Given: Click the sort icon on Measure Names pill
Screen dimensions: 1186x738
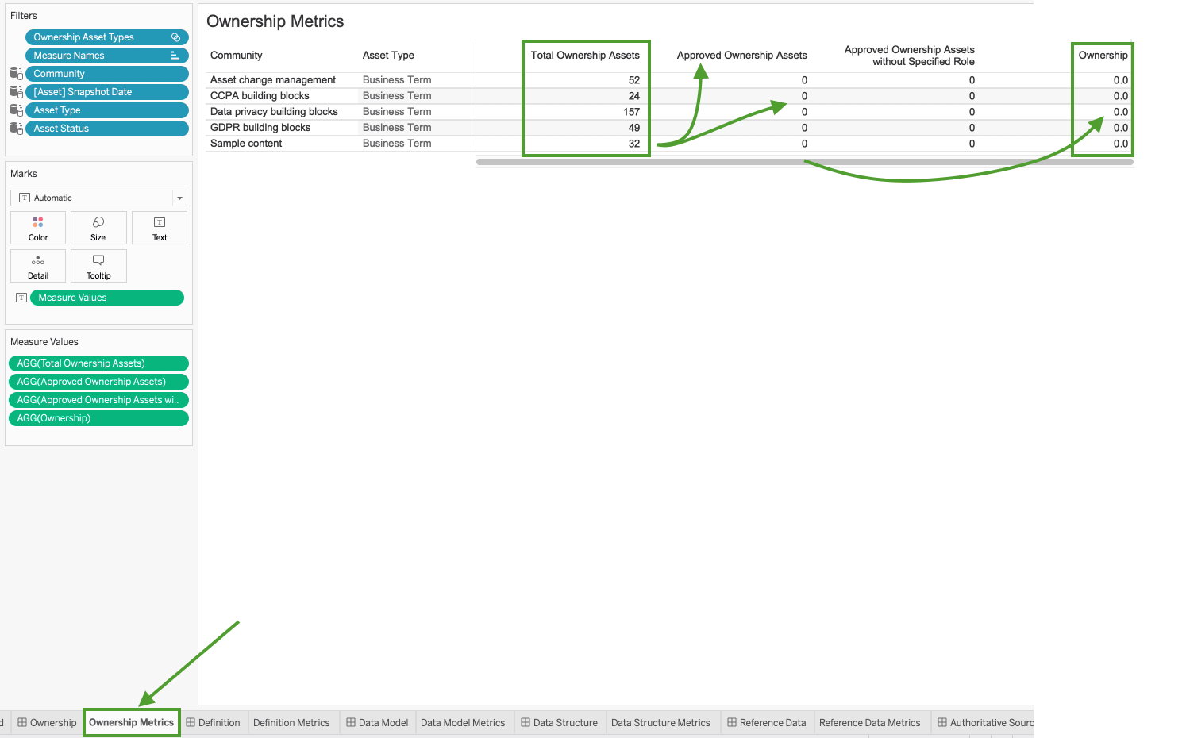Looking at the screenshot, I should (x=175, y=56).
